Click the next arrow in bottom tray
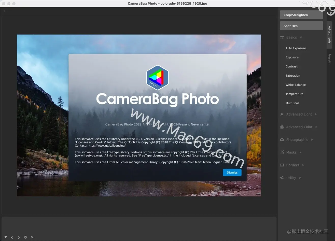 click(19, 237)
